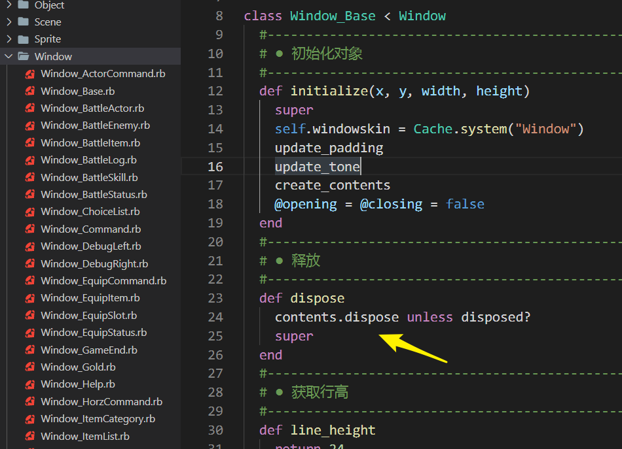The height and width of the screenshot is (449, 622).
Task: Click Ruby icon of Window_DebugRight.rb
Action: coord(30,263)
